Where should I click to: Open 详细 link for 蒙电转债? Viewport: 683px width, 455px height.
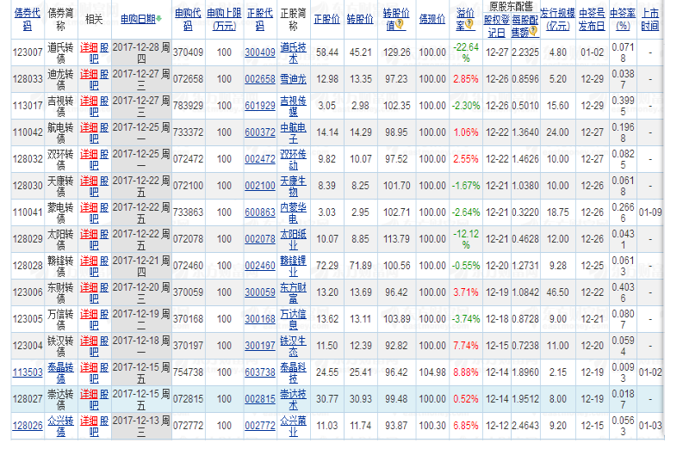click(x=89, y=207)
